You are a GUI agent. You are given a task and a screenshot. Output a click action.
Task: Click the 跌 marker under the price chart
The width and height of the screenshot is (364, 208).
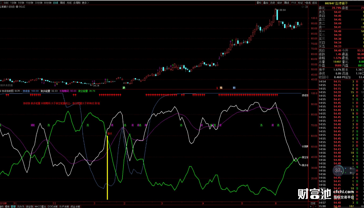[x=124, y=88]
